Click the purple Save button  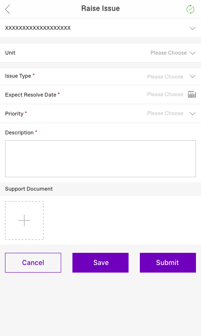point(100,263)
